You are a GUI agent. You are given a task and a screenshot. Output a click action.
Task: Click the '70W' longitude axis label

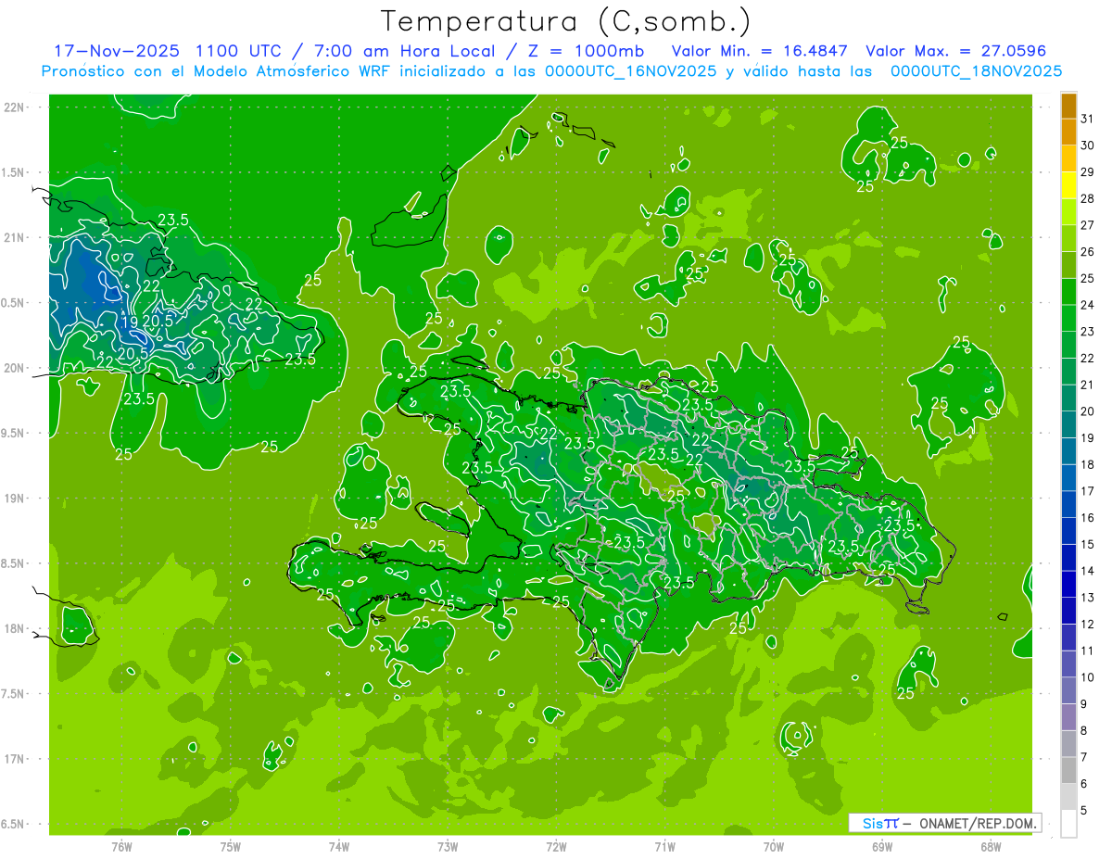tap(774, 847)
